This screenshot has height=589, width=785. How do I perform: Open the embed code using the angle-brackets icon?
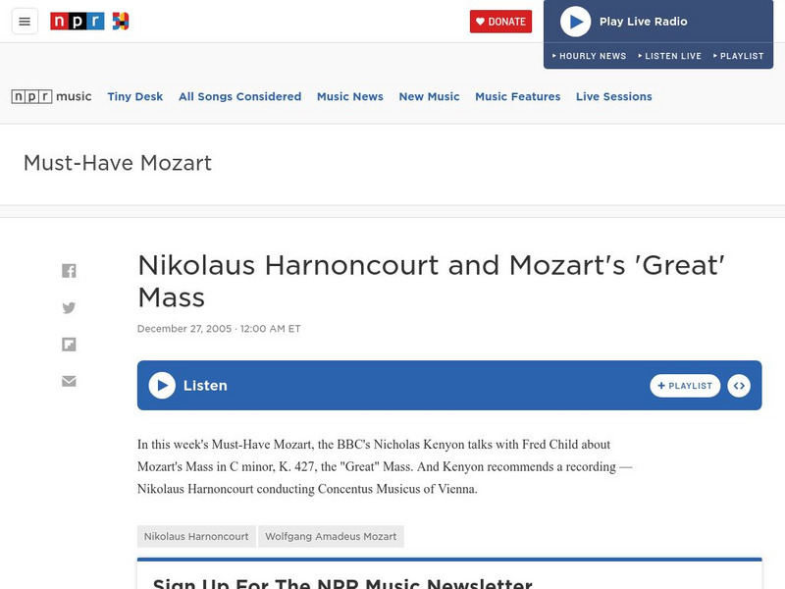click(x=738, y=386)
